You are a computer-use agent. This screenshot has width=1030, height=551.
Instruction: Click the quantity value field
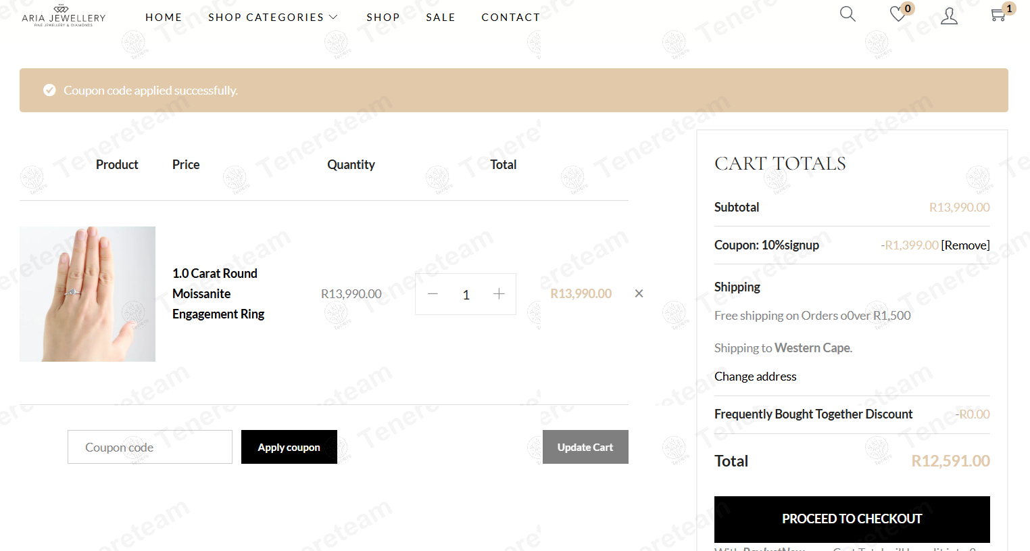point(466,295)
